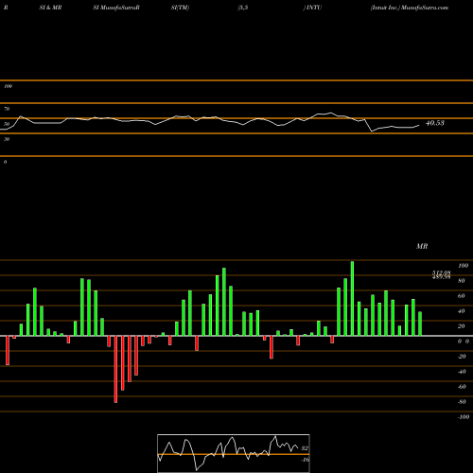Click the mini overview chart thumbnail
This screenshot has height=473, width=473.
[234, 453]
